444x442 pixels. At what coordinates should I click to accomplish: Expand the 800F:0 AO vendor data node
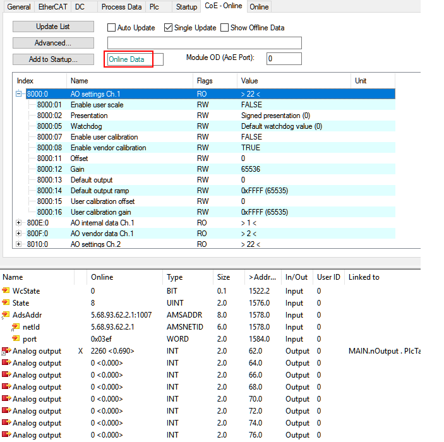[19, 234]
